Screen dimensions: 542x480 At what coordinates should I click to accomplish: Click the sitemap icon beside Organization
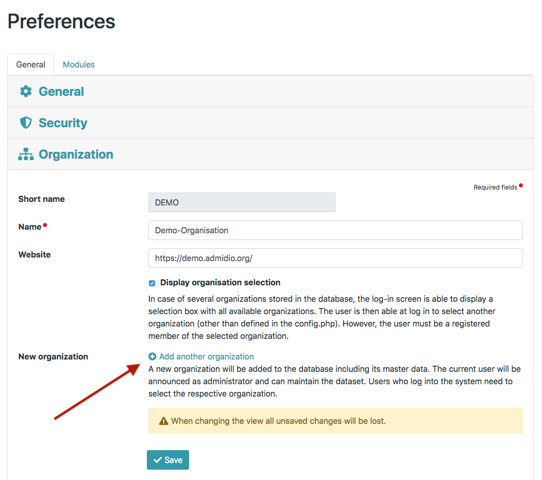[26, 155]
